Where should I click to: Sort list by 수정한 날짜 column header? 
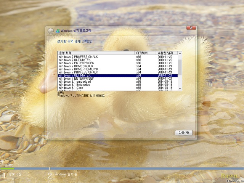[x=167, y=53]
